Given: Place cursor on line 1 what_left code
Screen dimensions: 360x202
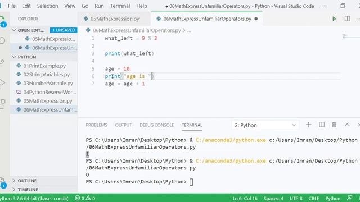Looking at the screenshot, I should coord(131,38).
